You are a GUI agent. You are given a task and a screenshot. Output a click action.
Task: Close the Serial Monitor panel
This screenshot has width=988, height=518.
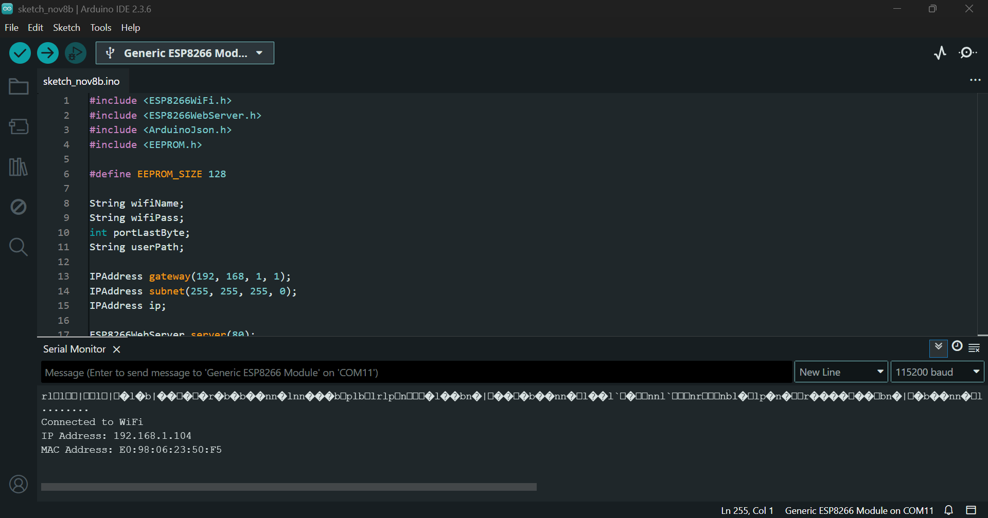click(116, 349)
